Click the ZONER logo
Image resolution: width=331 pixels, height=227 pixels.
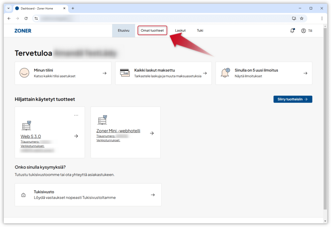(23, 31)
